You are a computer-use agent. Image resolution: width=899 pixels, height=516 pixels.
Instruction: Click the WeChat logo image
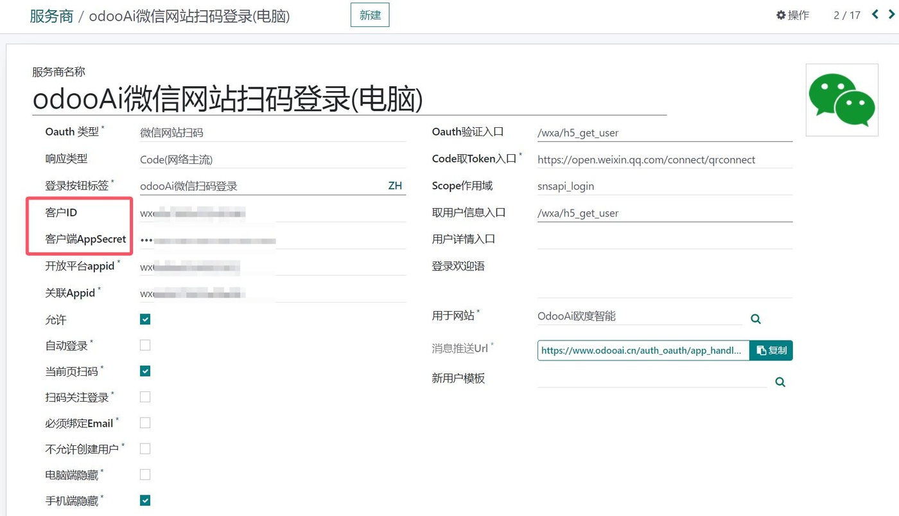click(842, 100)
